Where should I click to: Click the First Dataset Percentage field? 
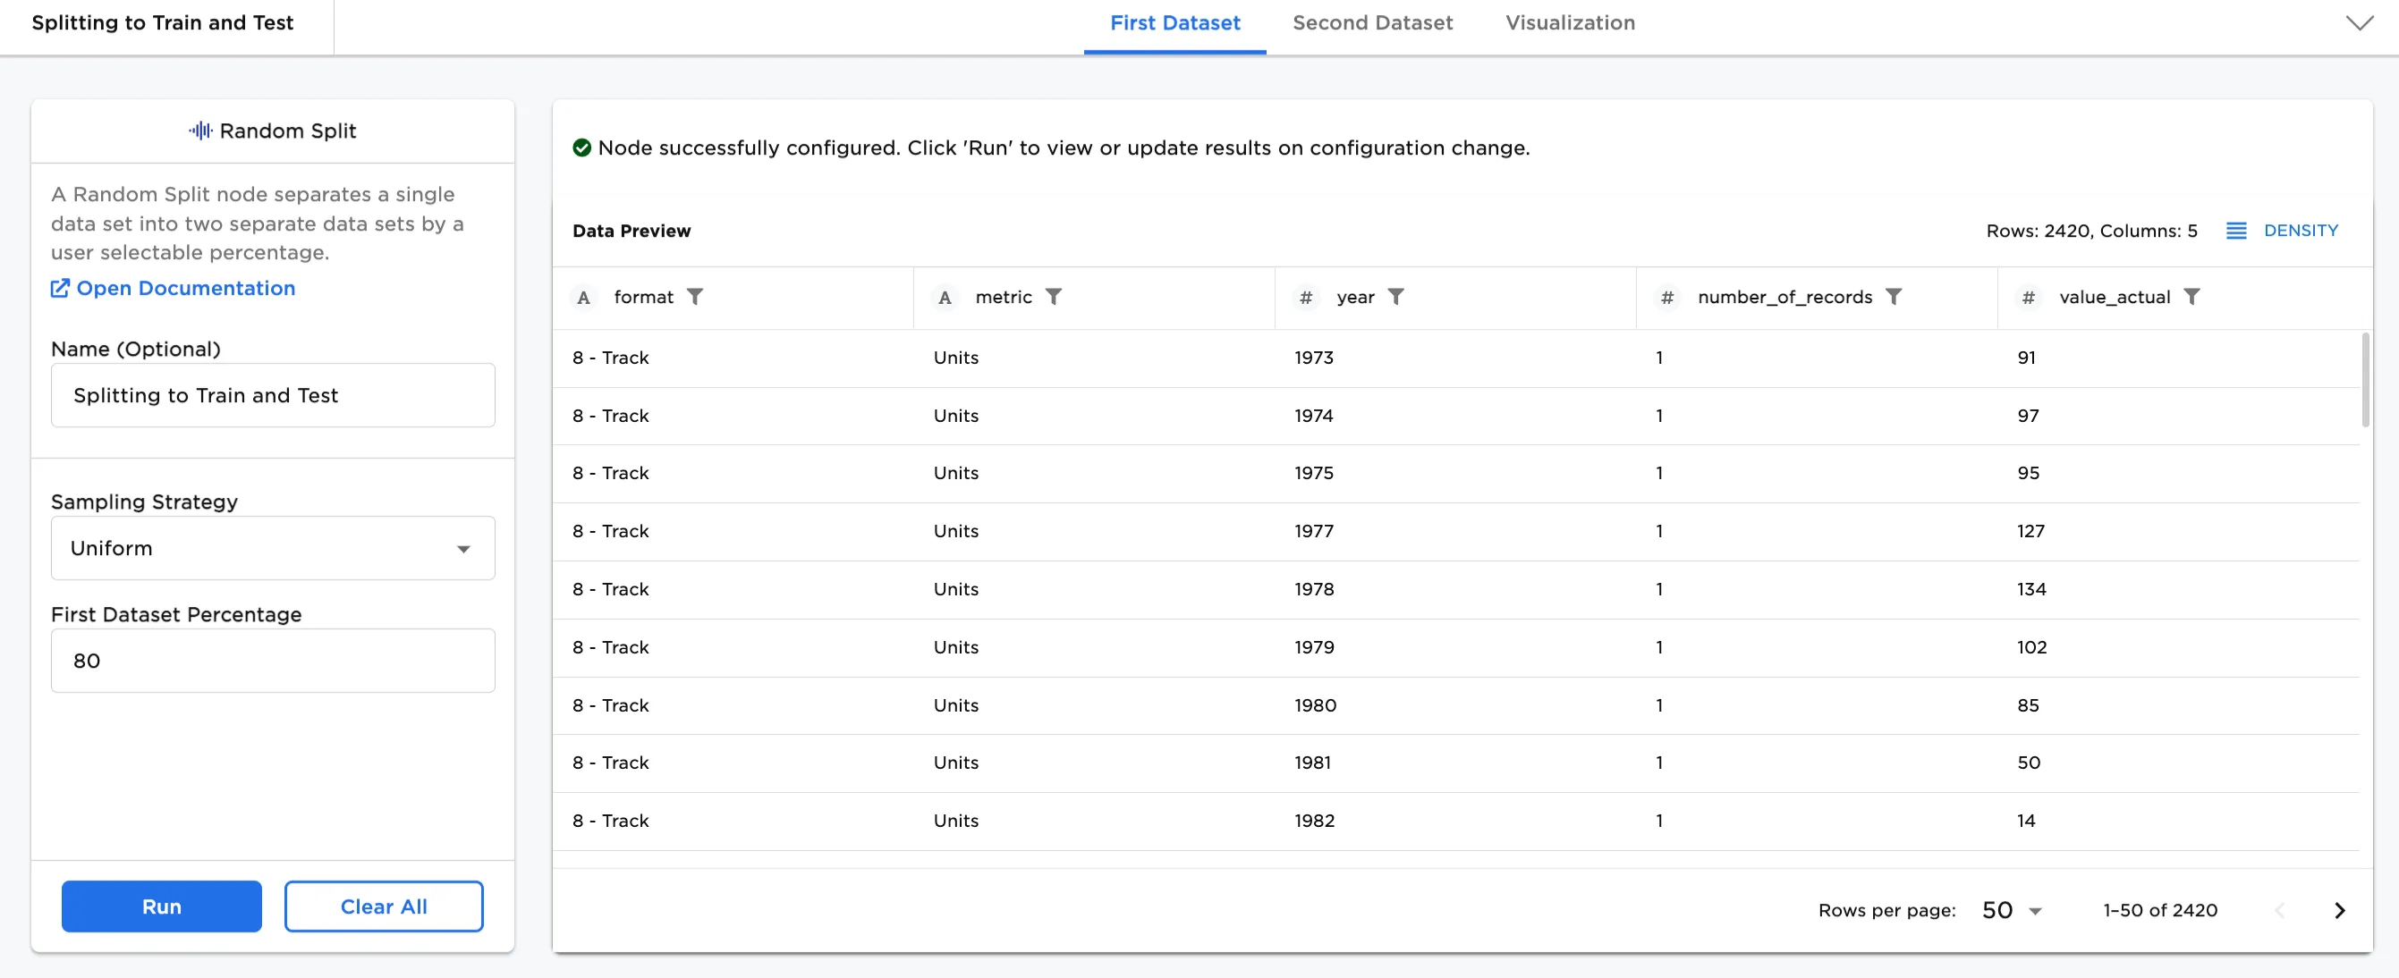point(272,661)
